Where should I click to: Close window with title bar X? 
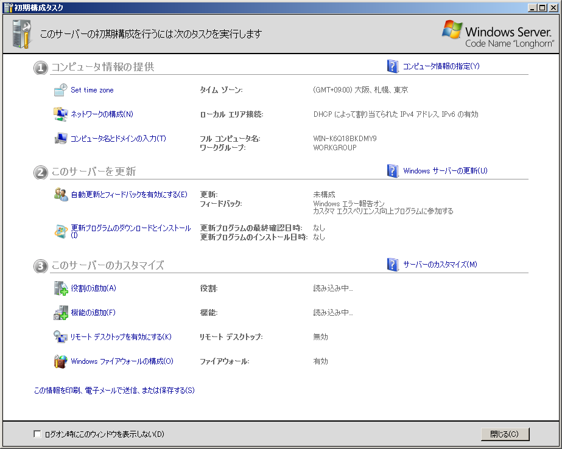coord(553,7)
